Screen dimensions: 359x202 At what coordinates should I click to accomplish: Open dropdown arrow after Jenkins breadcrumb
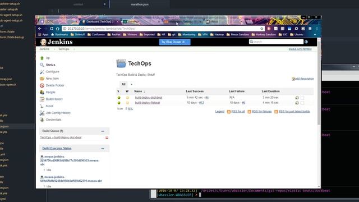point(54,49)
